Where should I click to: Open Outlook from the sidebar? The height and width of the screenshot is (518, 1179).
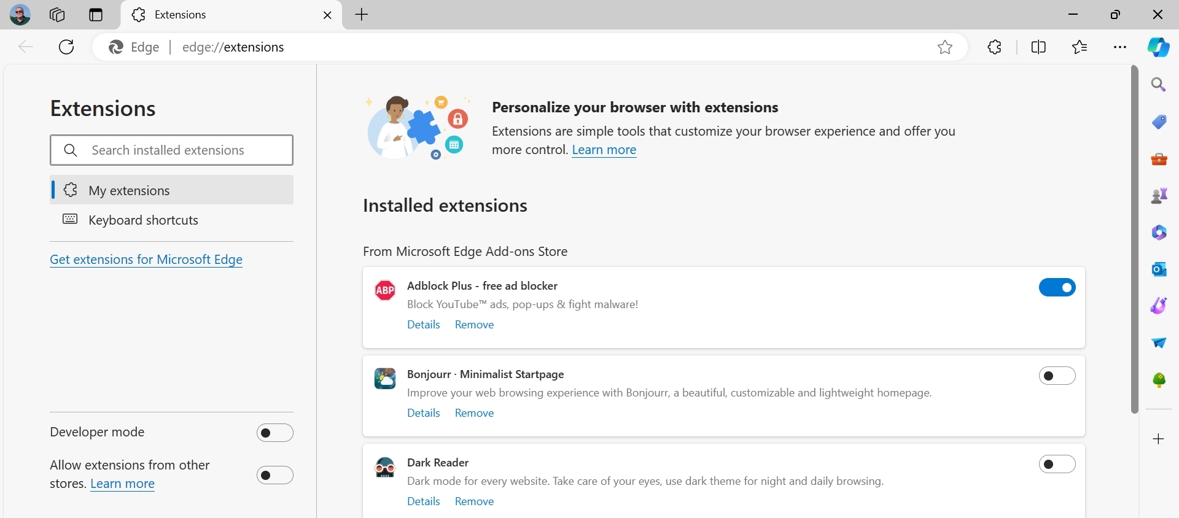(x=1159, y=269)
